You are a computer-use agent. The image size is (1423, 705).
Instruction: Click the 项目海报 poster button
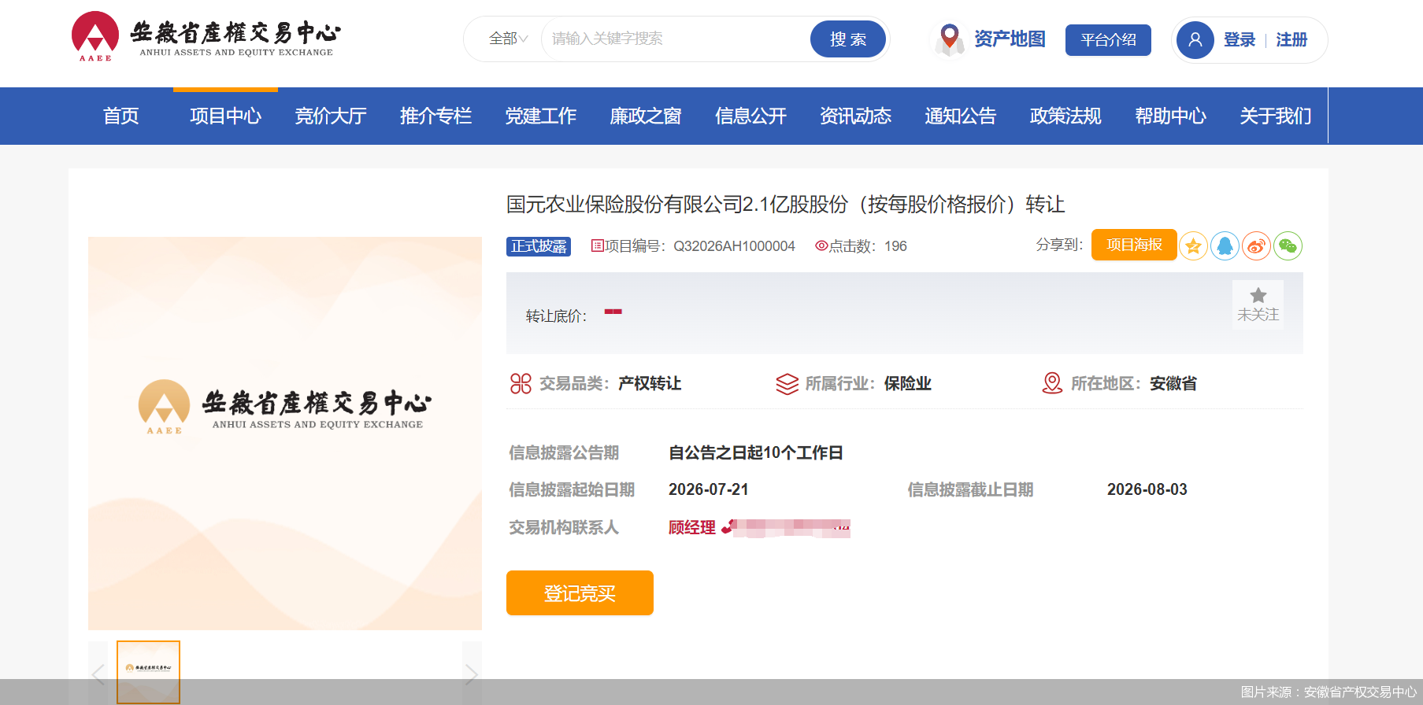[x=1134, y=245]
